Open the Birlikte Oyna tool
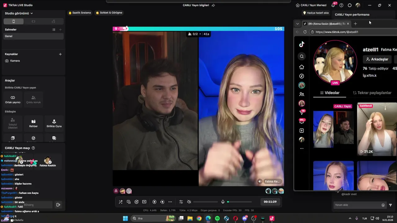Viewport: 397px width, 223px height. click(54, 123)
